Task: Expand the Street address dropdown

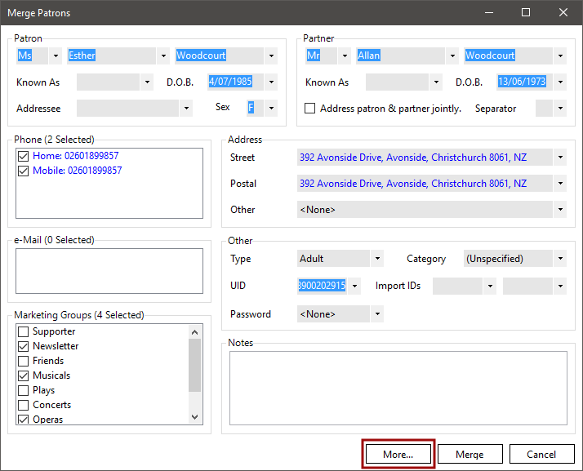Action: [560, 158]
